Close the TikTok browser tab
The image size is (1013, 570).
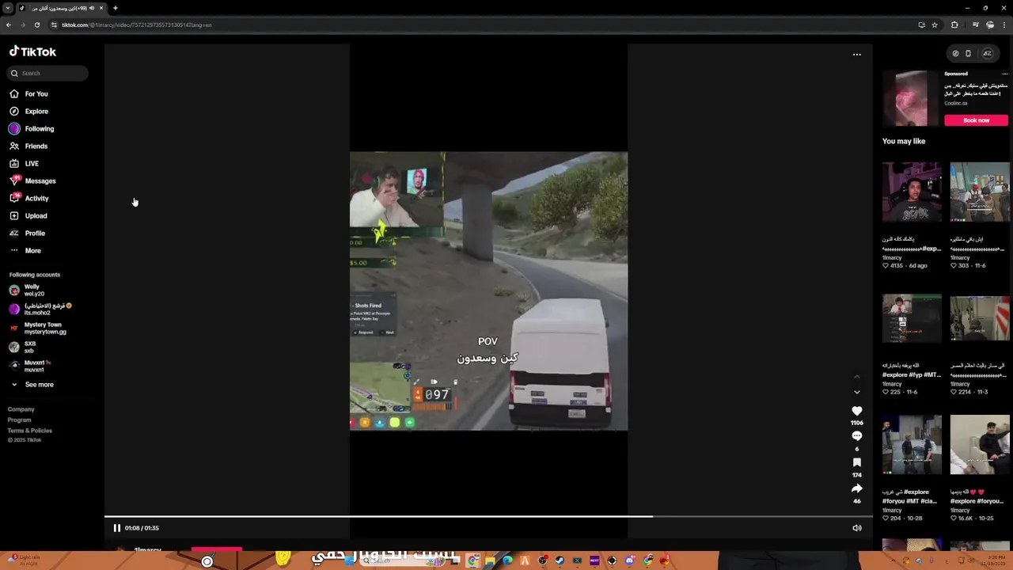[101, 8]
